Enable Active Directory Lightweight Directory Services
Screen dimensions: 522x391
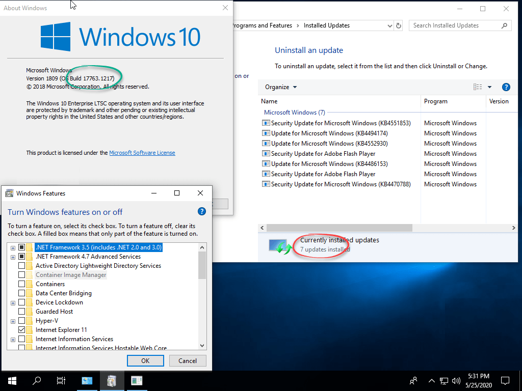(x=21, y=266)
